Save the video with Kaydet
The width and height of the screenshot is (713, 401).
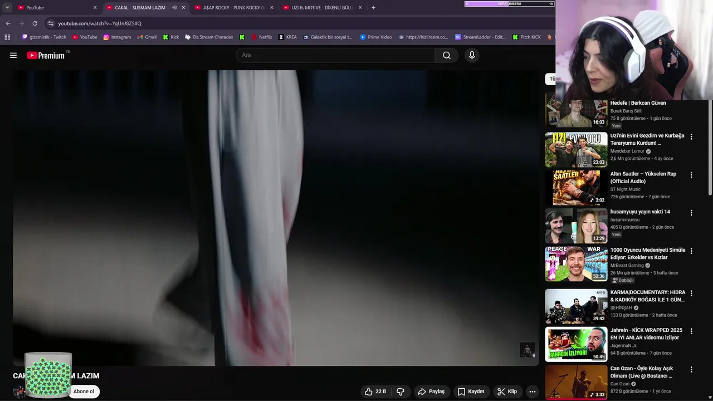[471, 392]
